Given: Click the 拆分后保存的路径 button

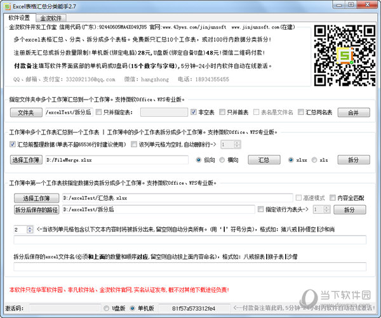Looking at the screenshot, I should pos(36,209).
